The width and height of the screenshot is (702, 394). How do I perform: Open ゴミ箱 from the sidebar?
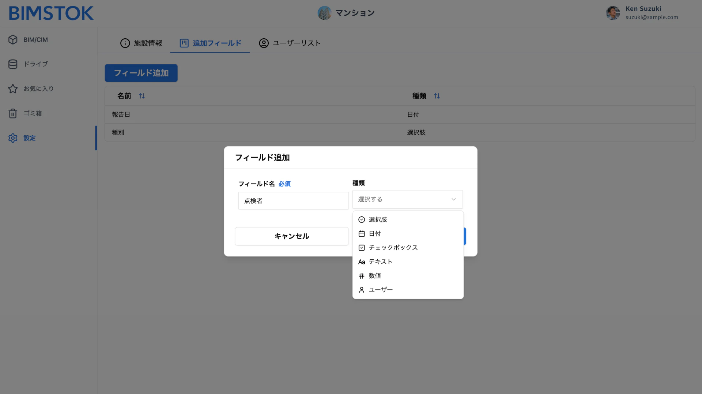48,113
